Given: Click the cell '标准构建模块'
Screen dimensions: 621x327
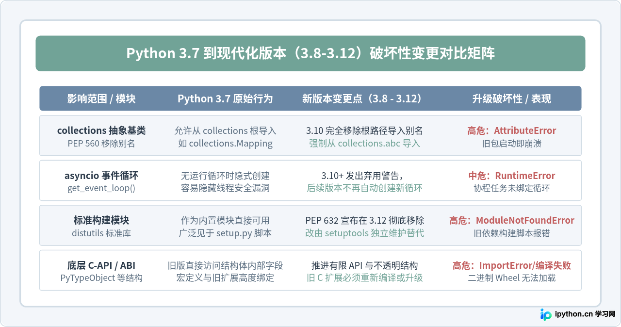Looking at the screenshot, I should (x=101, y=220).
